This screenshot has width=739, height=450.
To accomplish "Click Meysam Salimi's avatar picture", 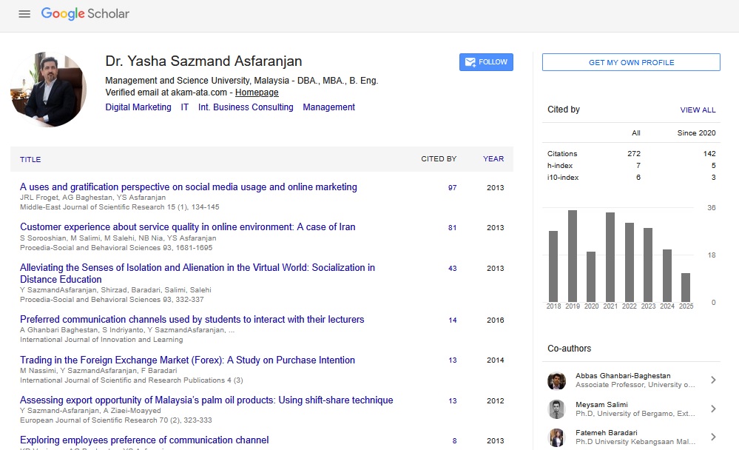I will [x=556, y=409].
